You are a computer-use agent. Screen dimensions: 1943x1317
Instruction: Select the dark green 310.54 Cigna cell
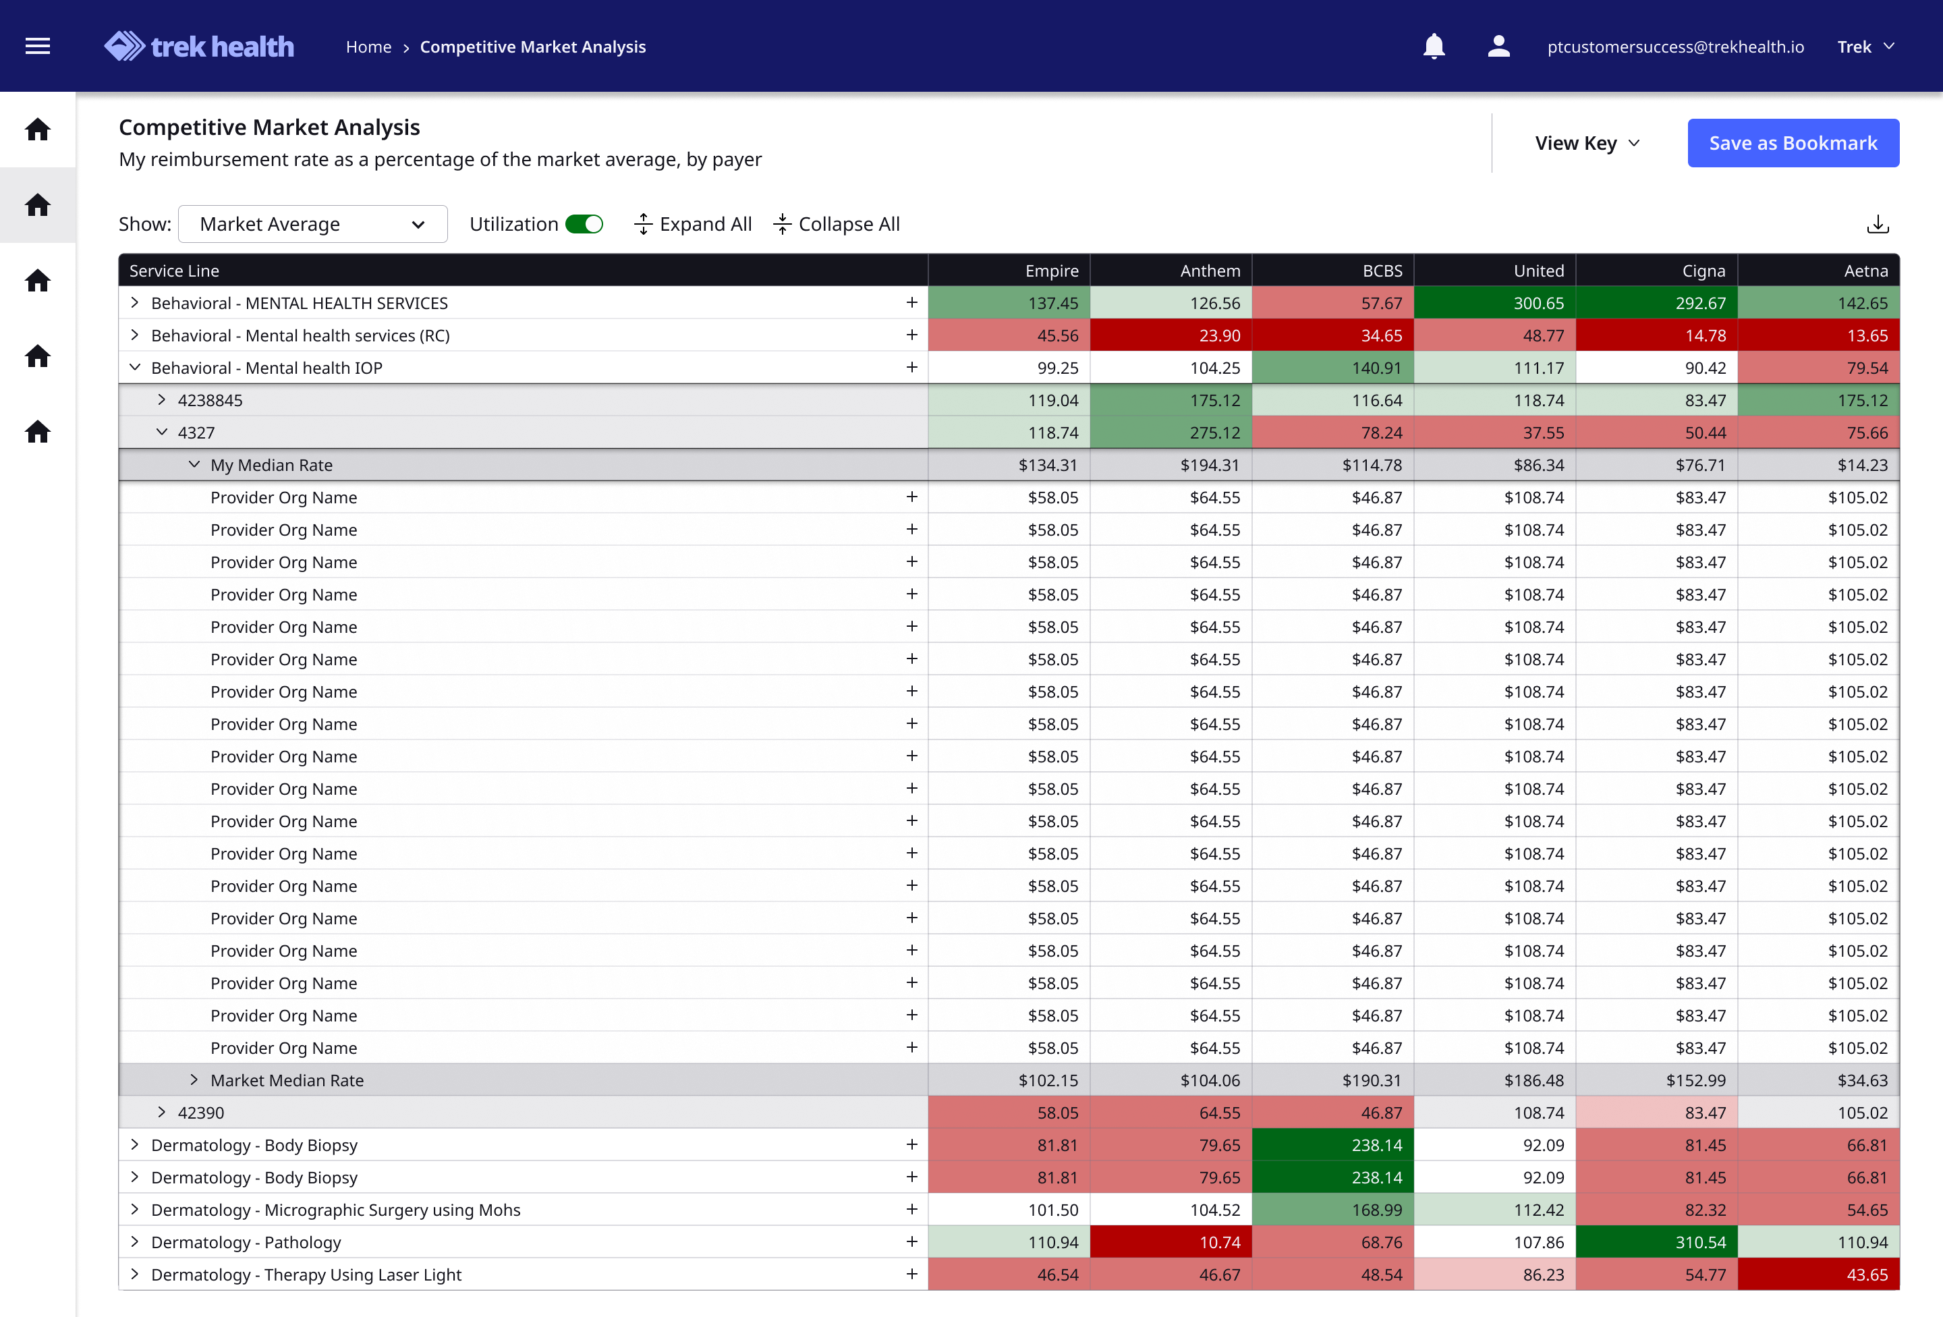tap(1656, 1243)
